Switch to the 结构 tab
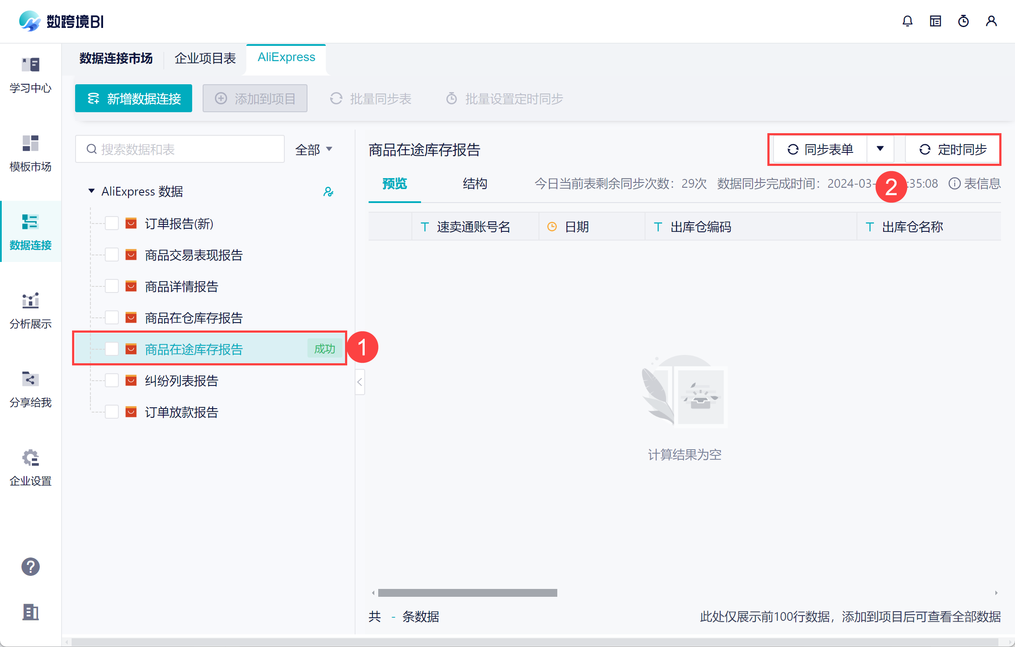The height and width of the screenshot is (647, 1015). (475, 184)
